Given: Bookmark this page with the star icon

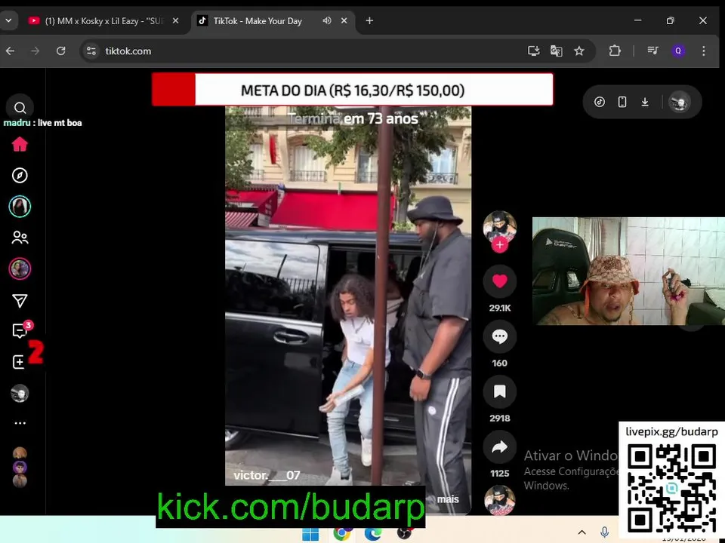Looking at the screenshot, I should click(579, 51).
